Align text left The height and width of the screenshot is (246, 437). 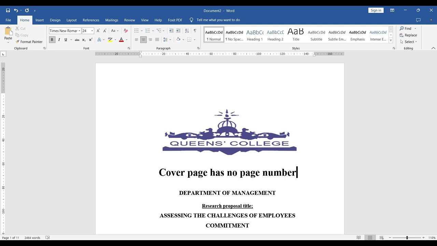(137, 40)
